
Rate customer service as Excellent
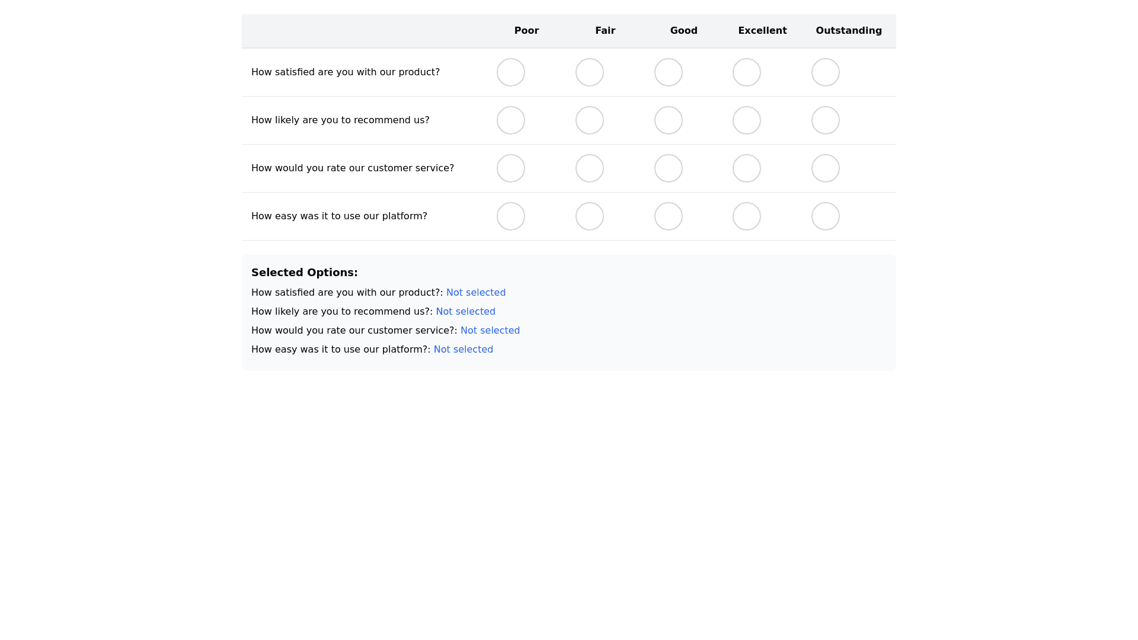(x=747, y=168)
